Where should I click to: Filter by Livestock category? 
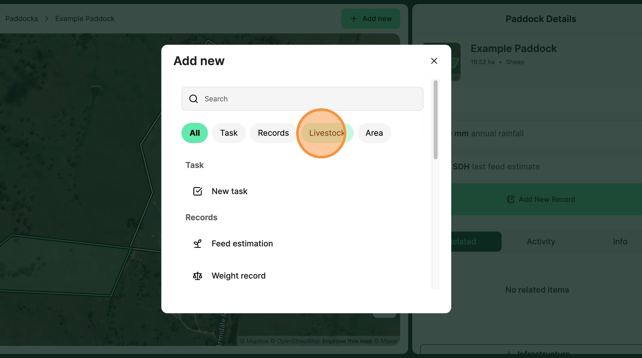pyautogui.click(x=326, y=133)
